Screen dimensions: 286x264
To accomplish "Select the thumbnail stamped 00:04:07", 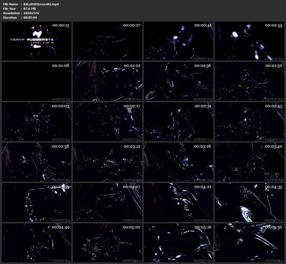I will [108, 203].
